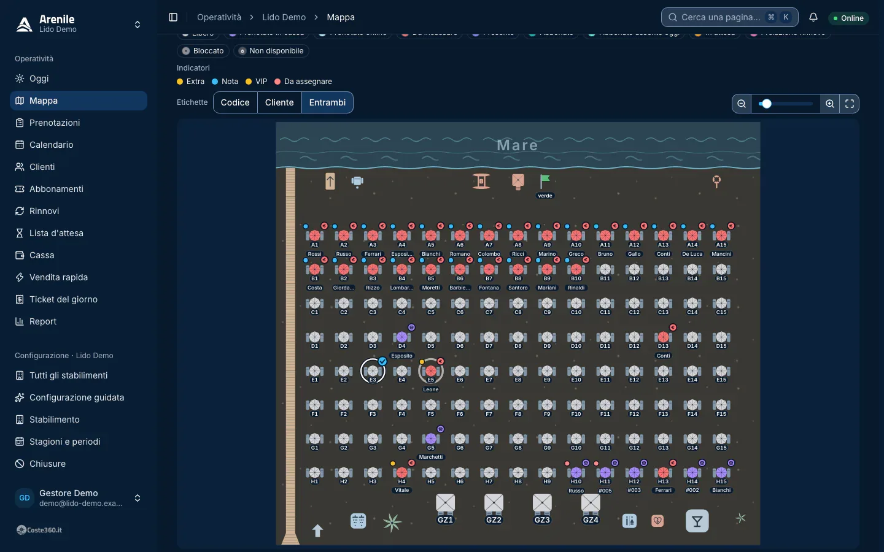Viewport: 884px width, 552px height.
Task: Select the free umbrella C8
Action: (518, 304)
